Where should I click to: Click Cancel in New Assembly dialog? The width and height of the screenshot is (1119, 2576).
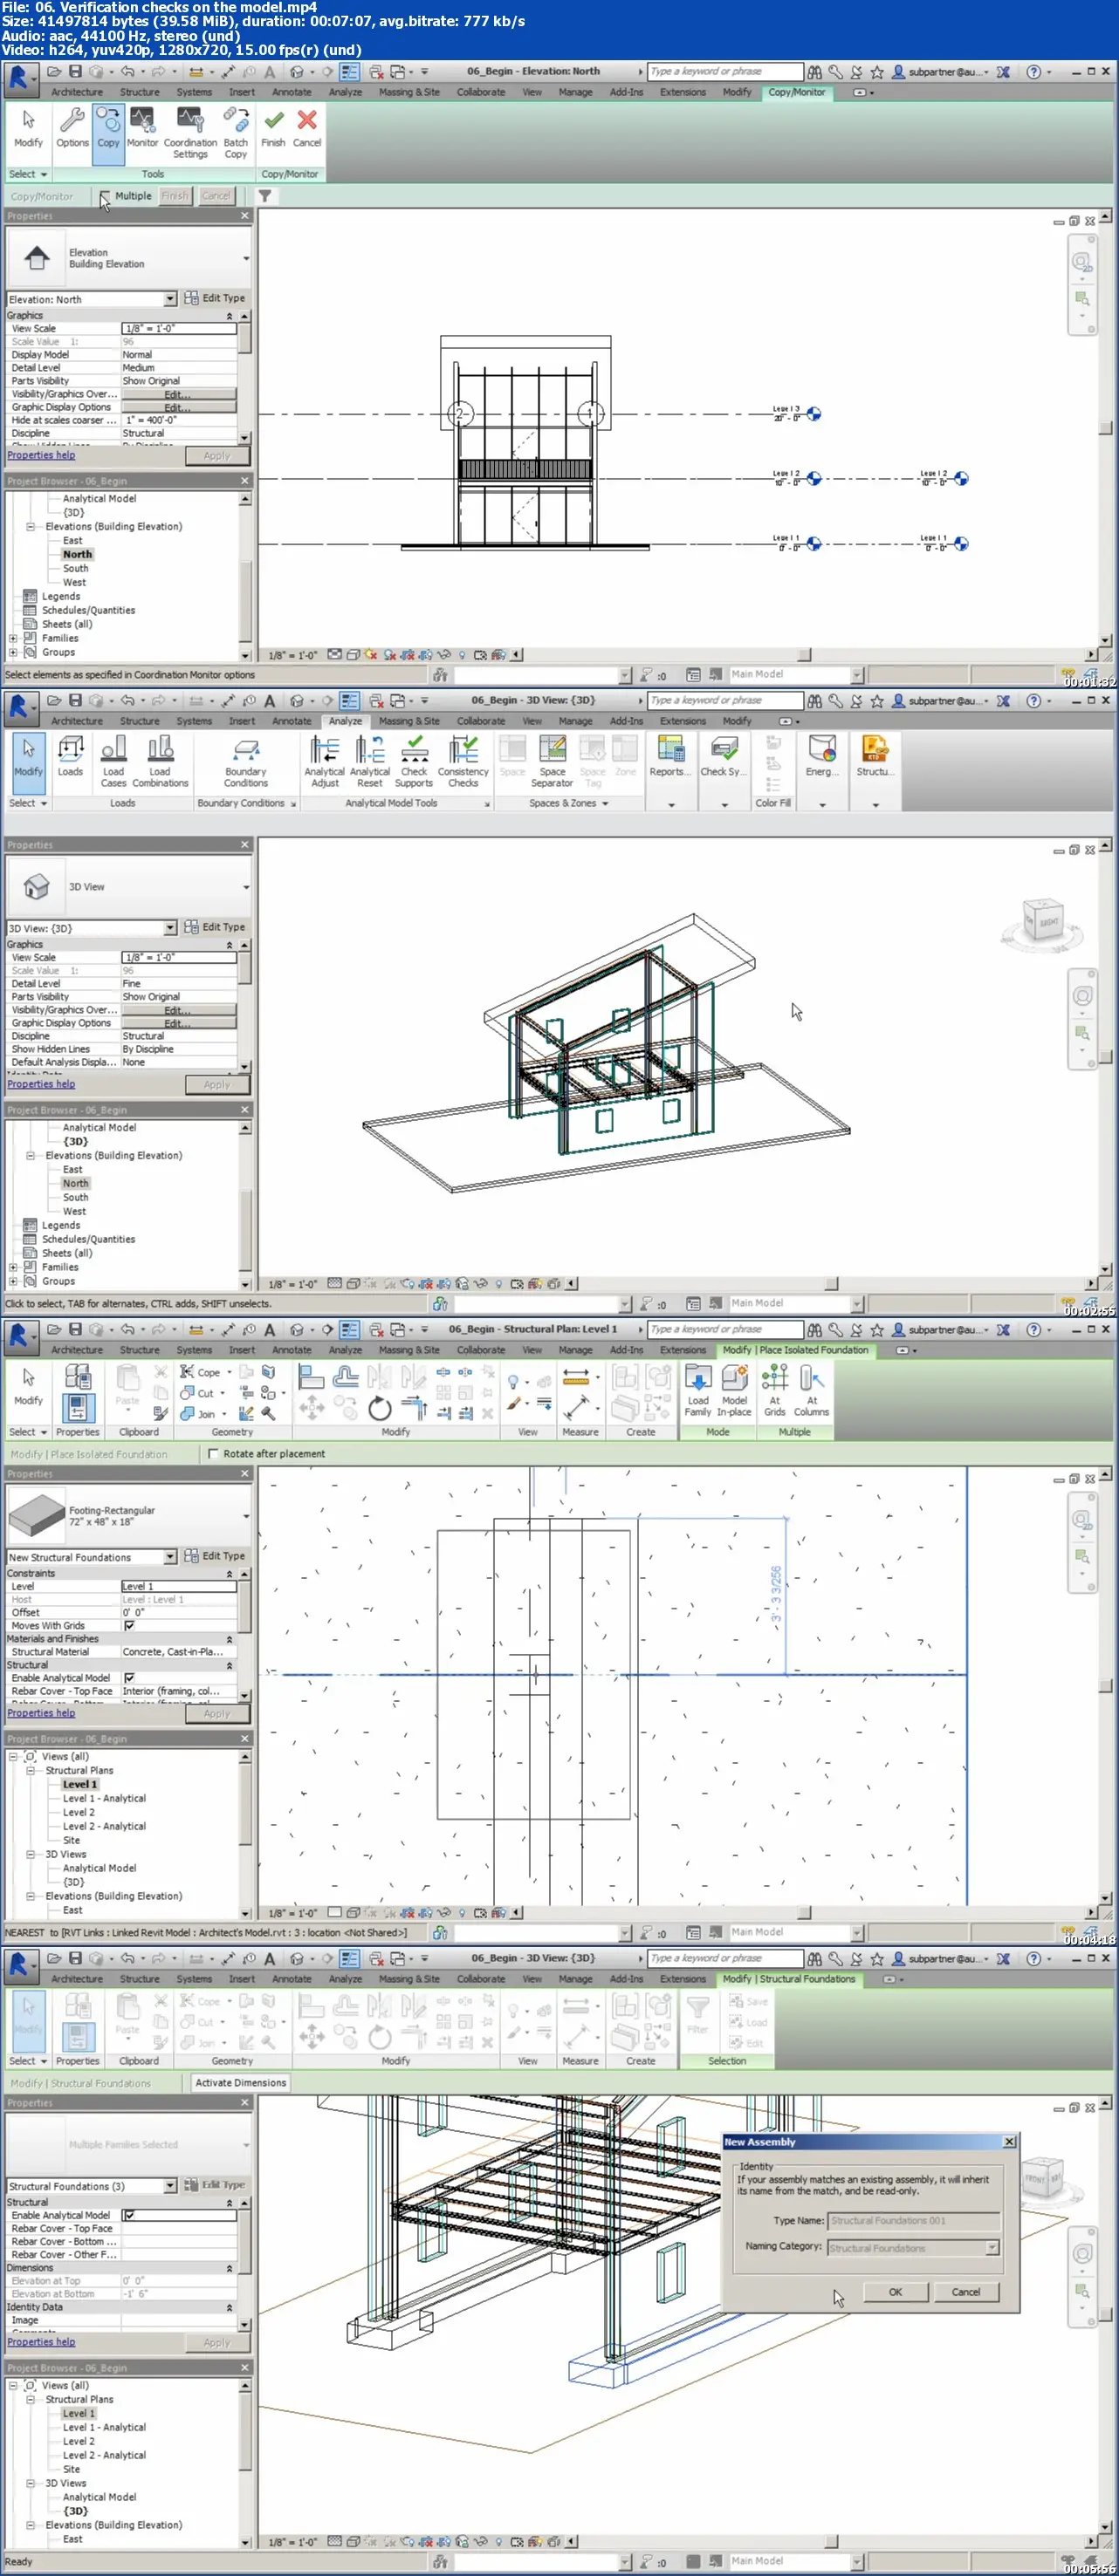pos(965,2292)
